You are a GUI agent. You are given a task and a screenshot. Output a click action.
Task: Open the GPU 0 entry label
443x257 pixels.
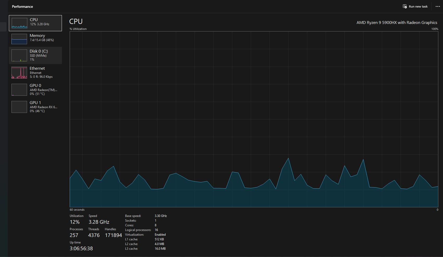pos(35,85)
